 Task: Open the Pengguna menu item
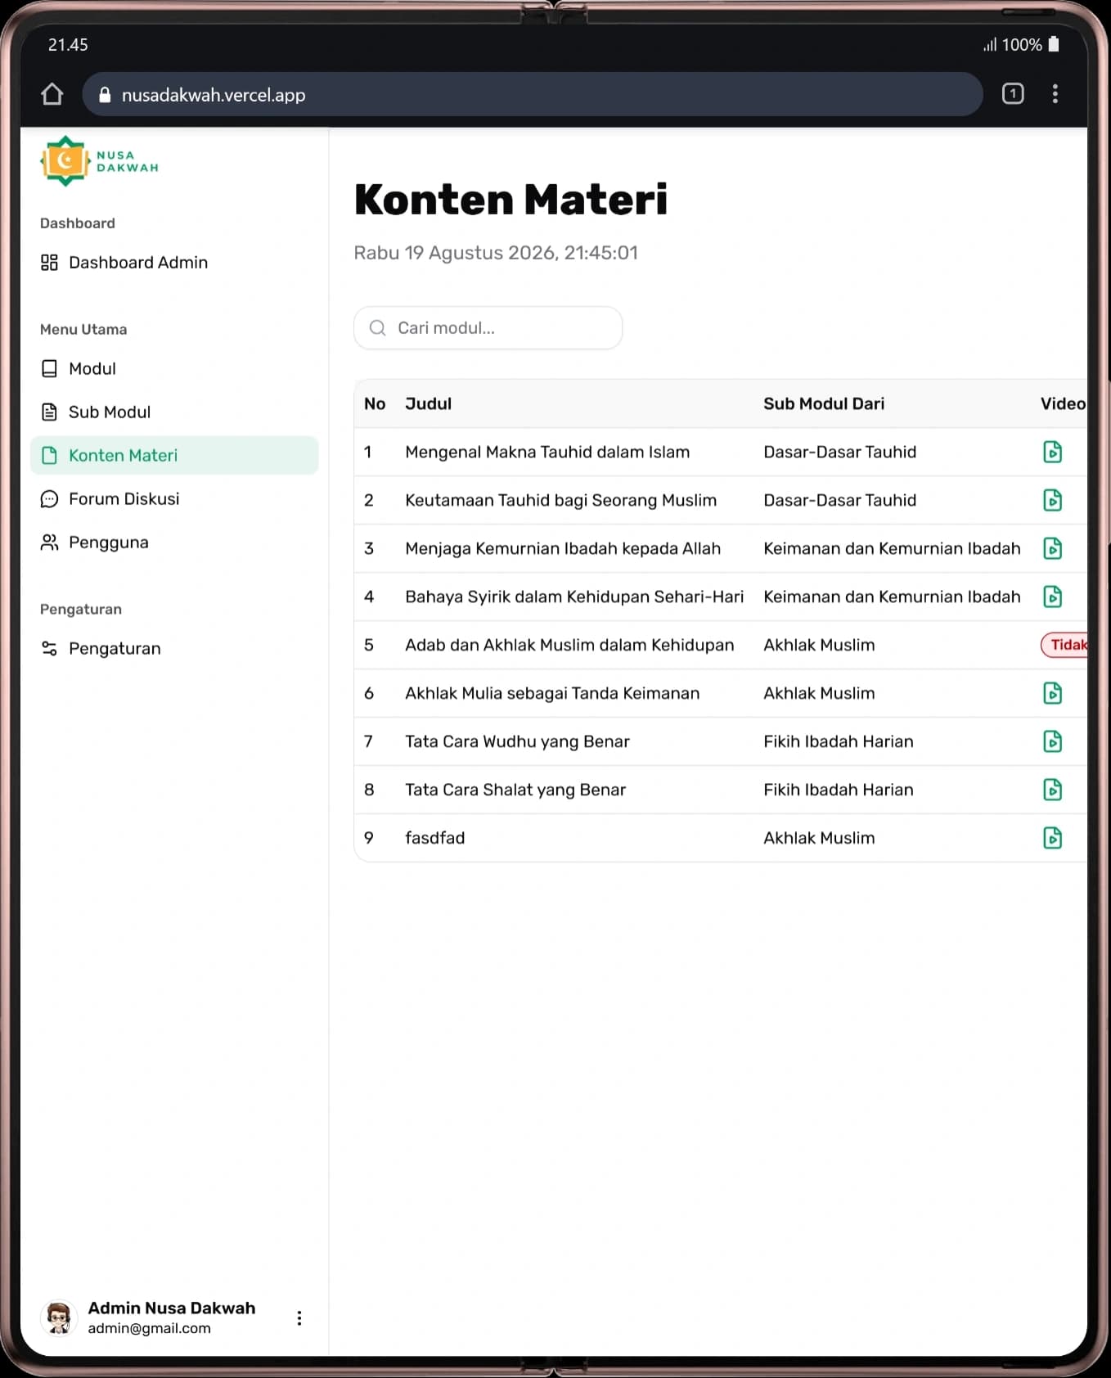click(x=174, y=543)
